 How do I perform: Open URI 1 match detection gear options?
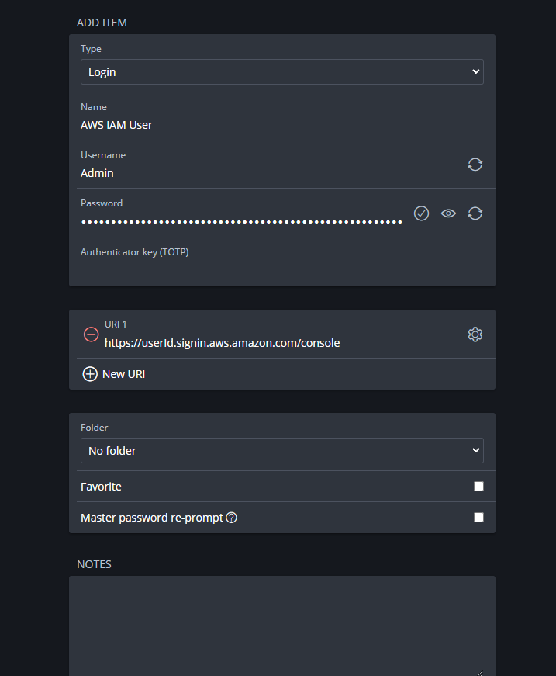pyautogui.click(x=475, y=335)
